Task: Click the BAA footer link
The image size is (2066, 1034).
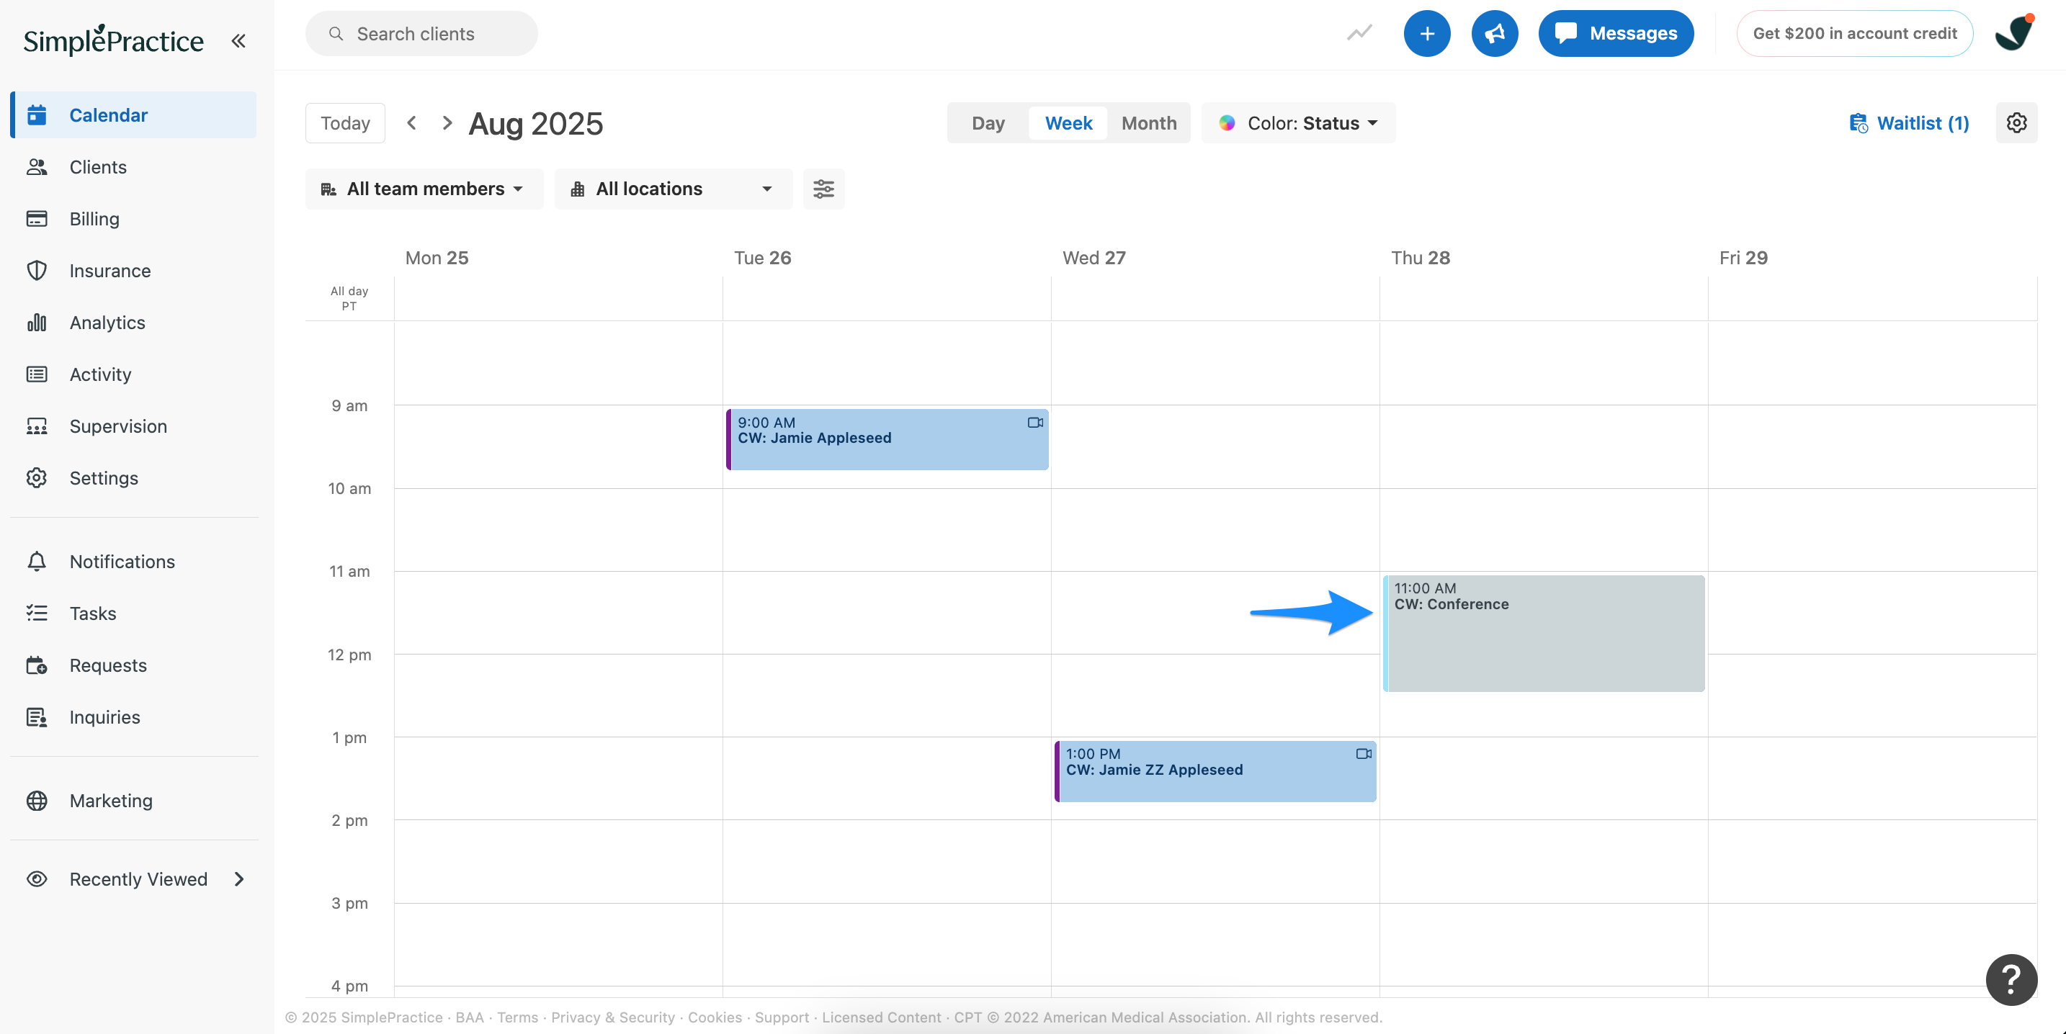Action: [x=469, y=1017]
